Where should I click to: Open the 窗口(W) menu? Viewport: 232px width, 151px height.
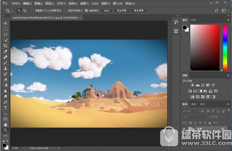point(118,3)
